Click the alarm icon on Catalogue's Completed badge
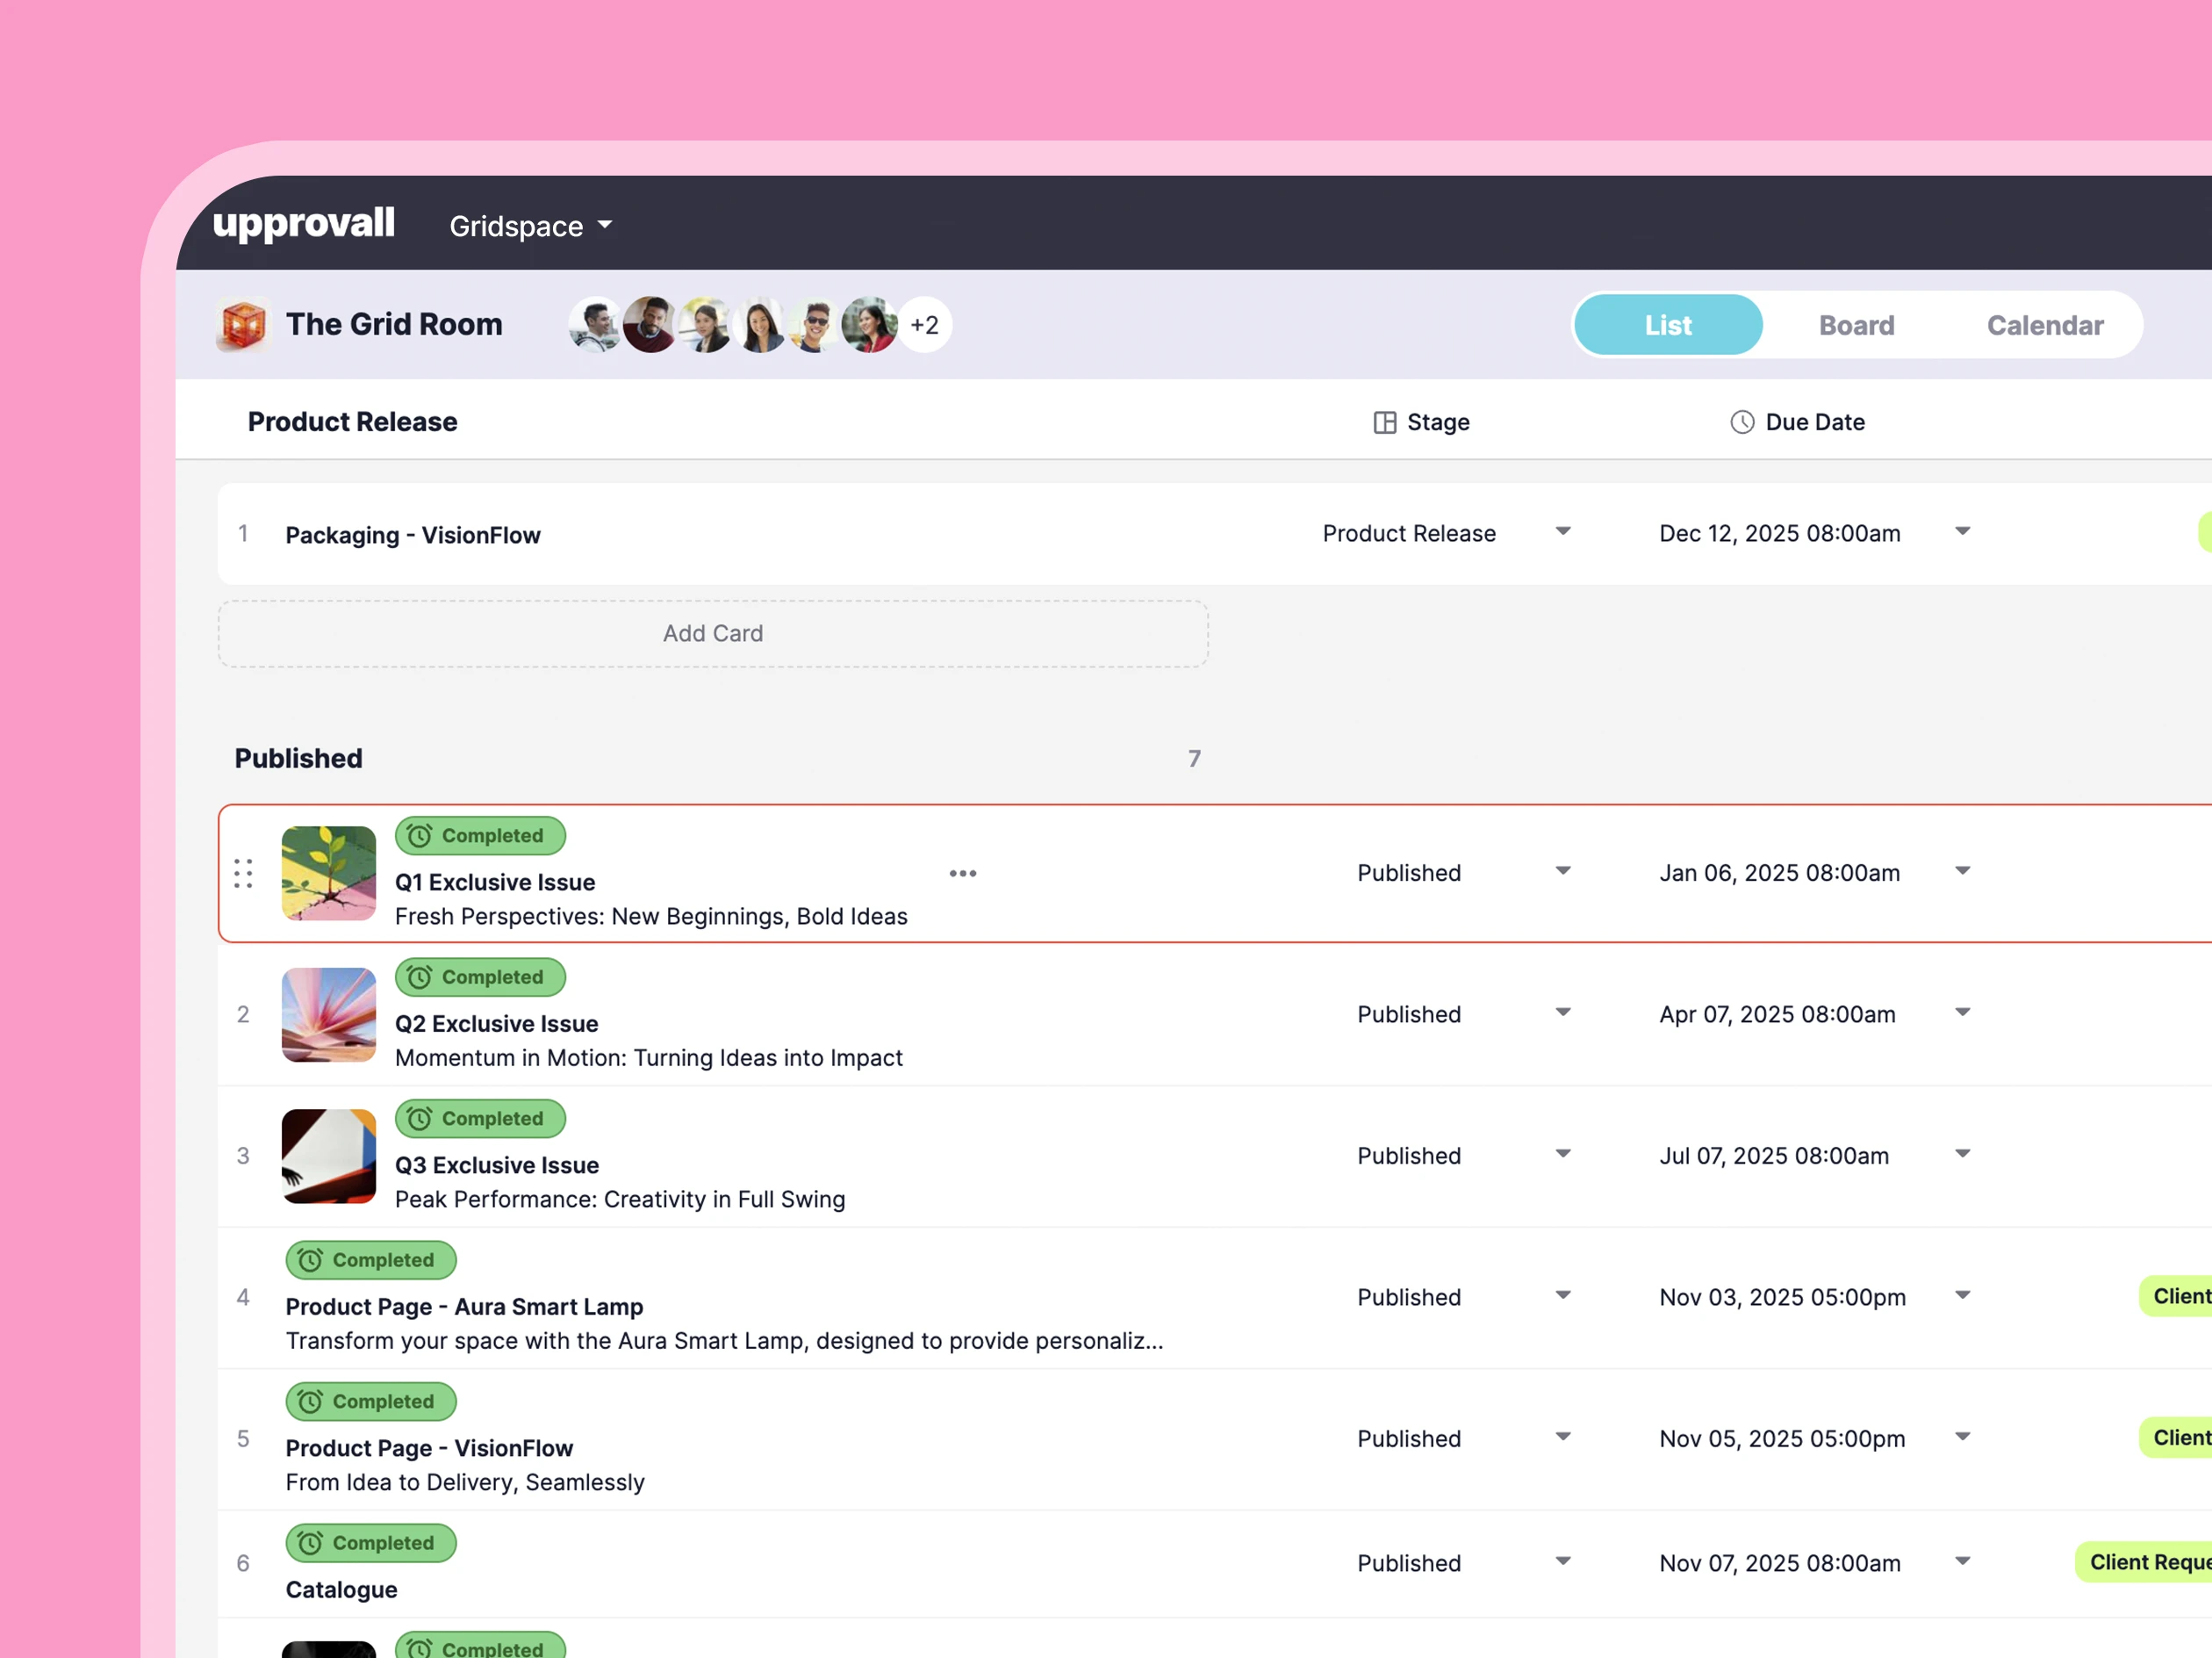The image size is (2212, 1658). (310, 1543)
